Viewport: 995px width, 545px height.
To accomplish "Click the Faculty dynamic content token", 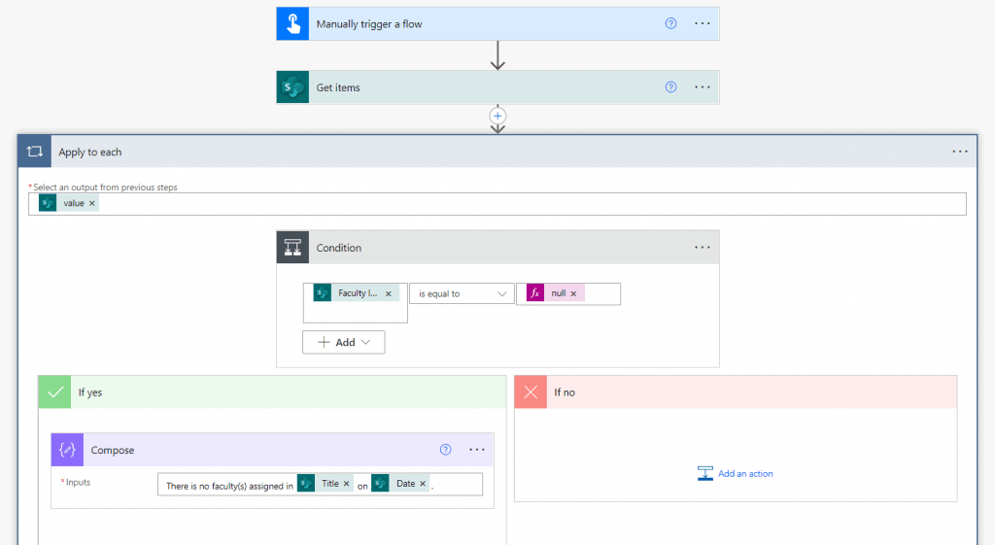I will [x=356, y=293].
